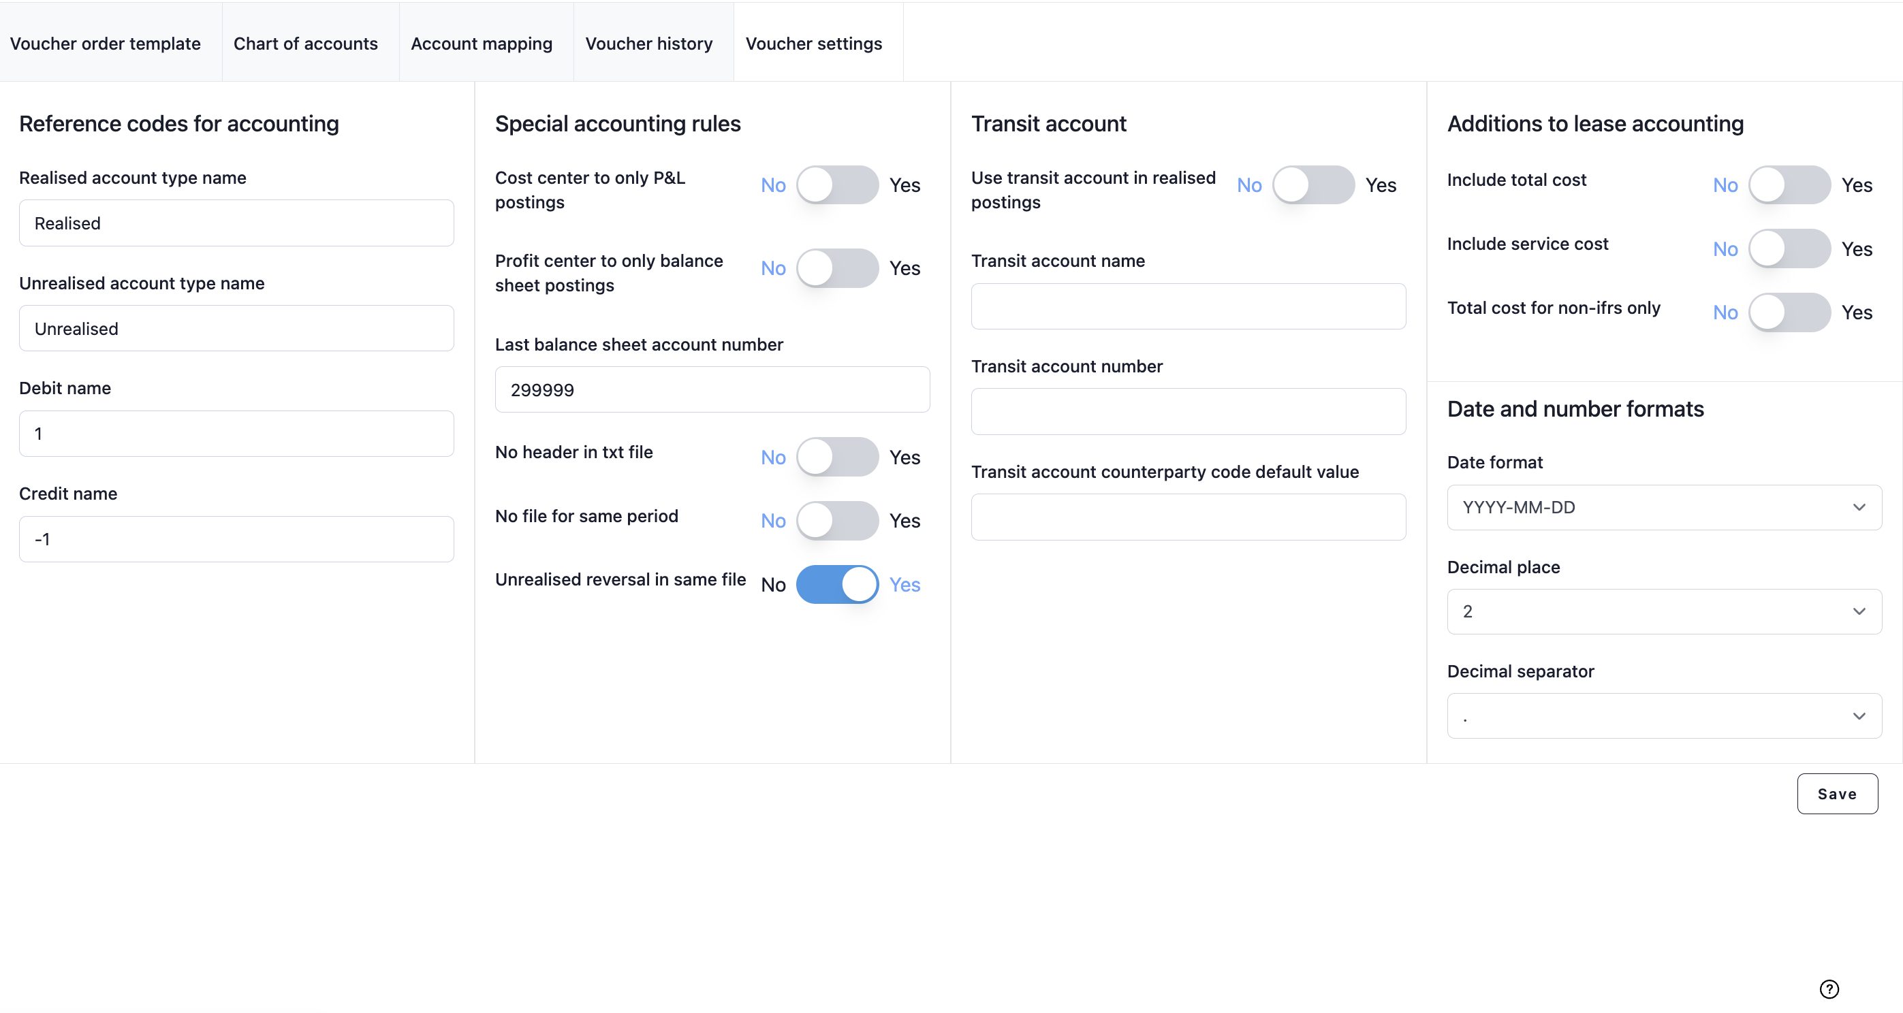Enable Use transit account in realised postings
1903x1013 pixels.
(1315, 184)
